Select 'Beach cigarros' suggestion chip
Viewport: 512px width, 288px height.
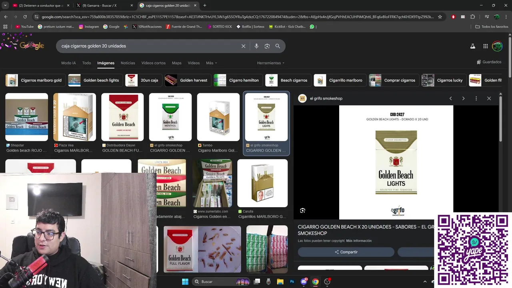click(288, 80)
